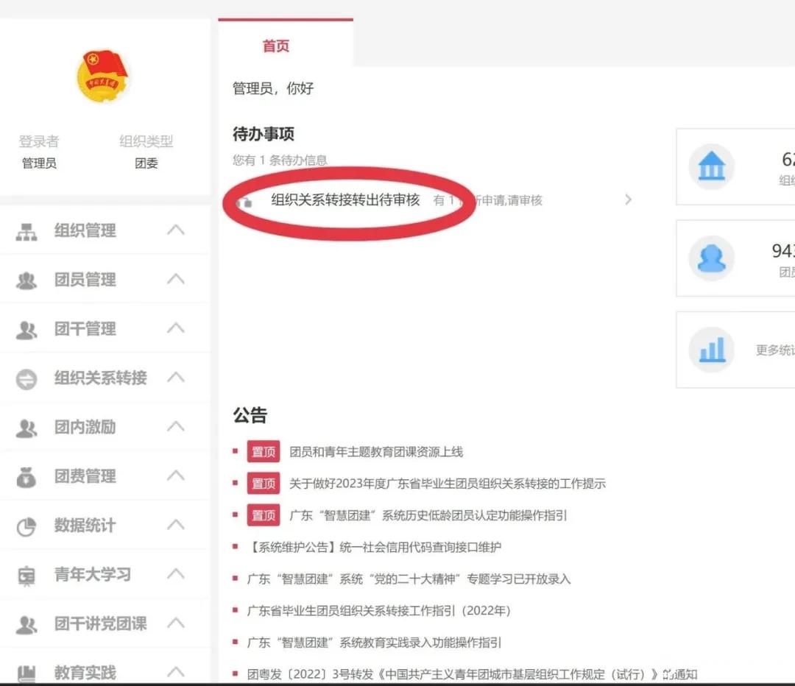The image size is (795, 686).
Task: Click the blue building icon on the 组织 stats card
Action: [x=712, y=167]
